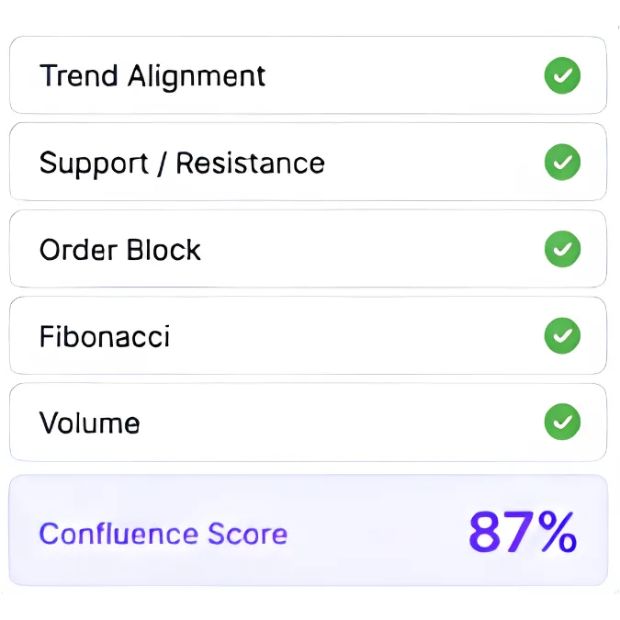Toggle the Support / Resistance green checkmark
Viewport: 620px width, 620px height.
562,162
